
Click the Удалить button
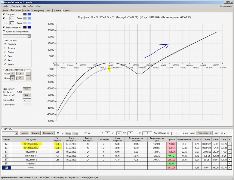pos(35,133)
